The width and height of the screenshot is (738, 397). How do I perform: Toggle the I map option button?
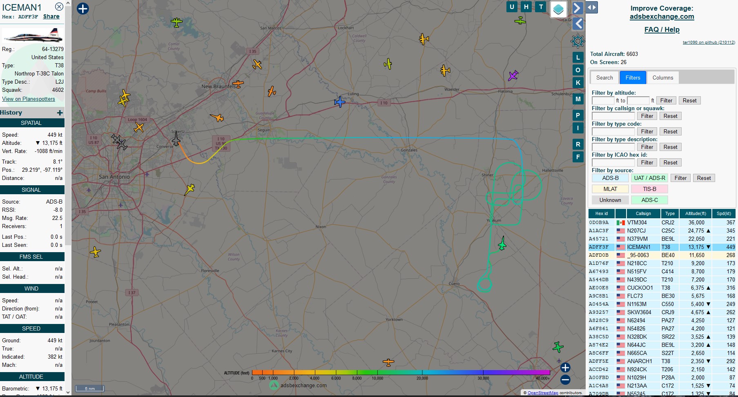(578, 128)
